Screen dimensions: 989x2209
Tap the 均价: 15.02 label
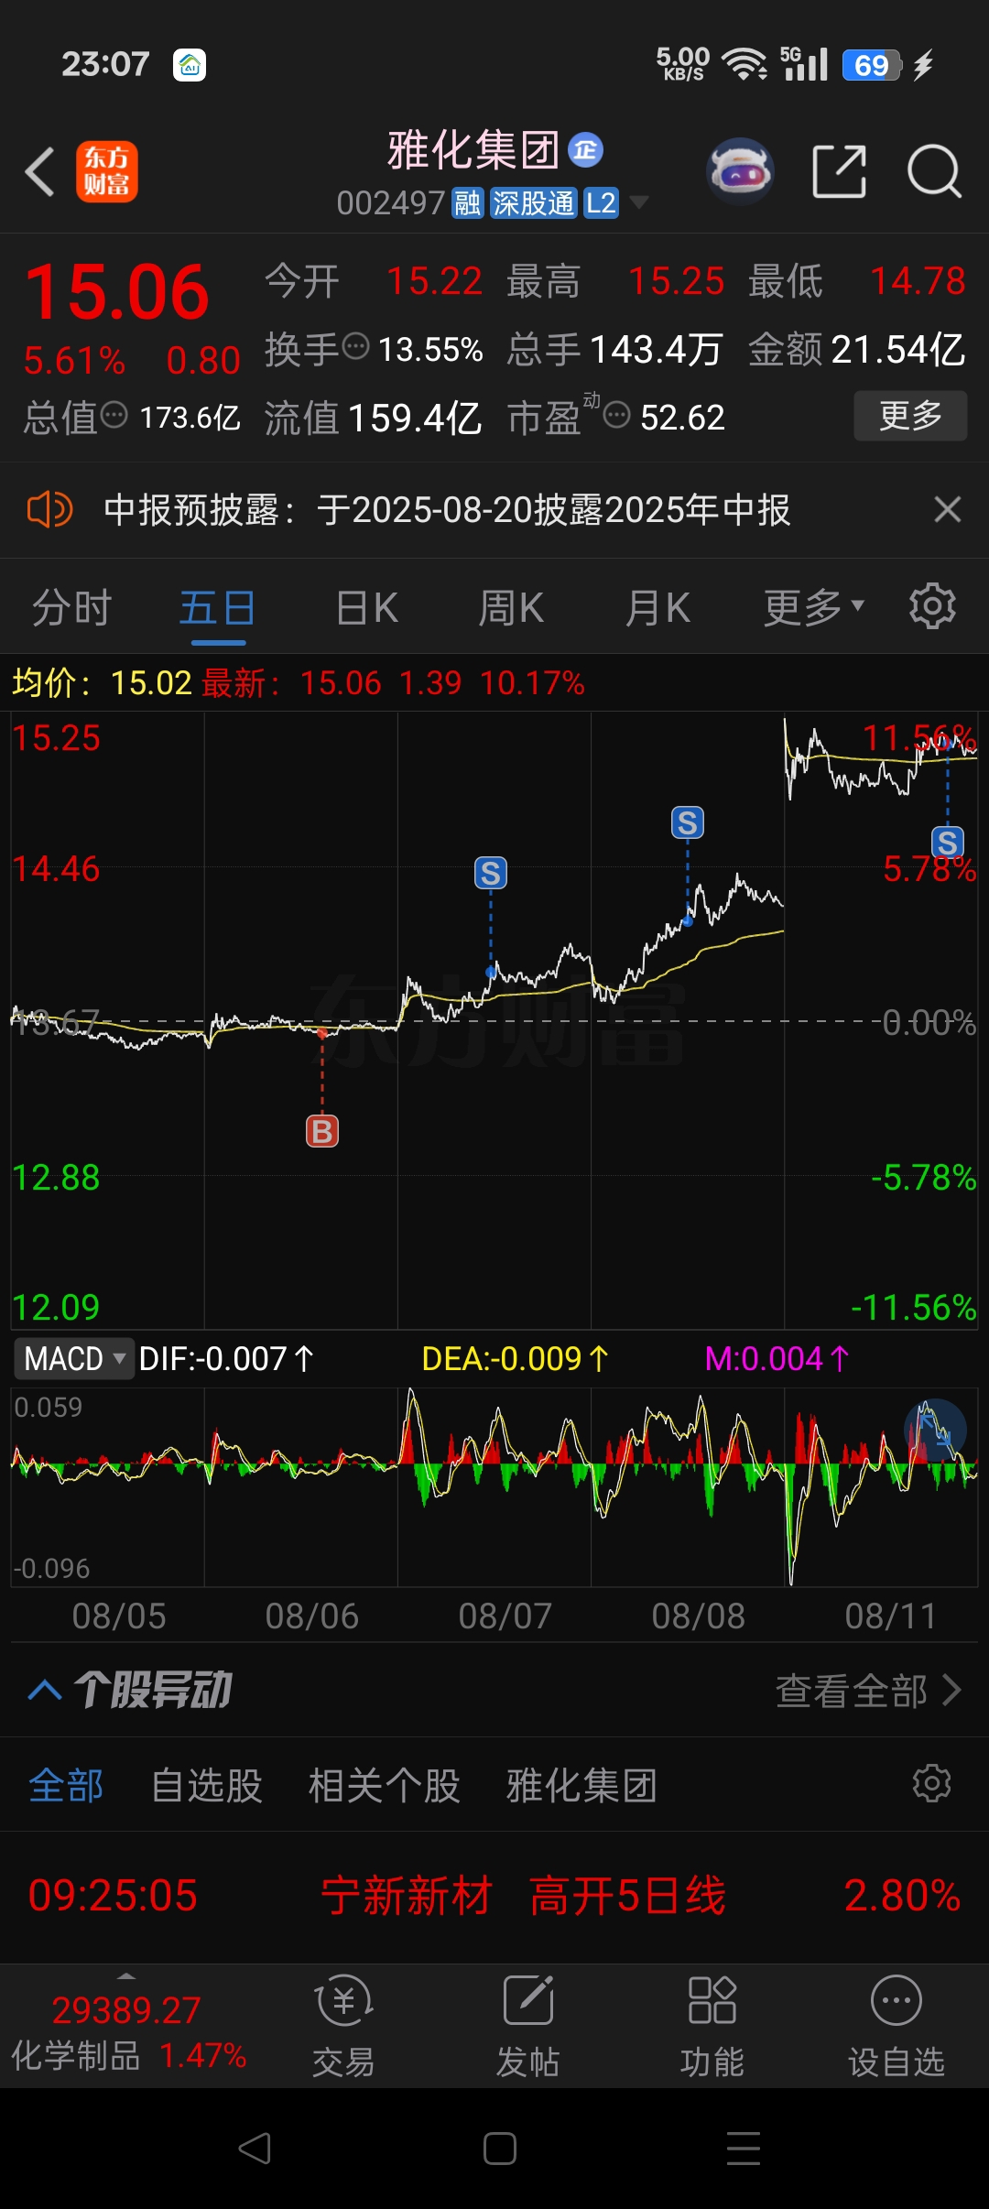tap(102, 683)
